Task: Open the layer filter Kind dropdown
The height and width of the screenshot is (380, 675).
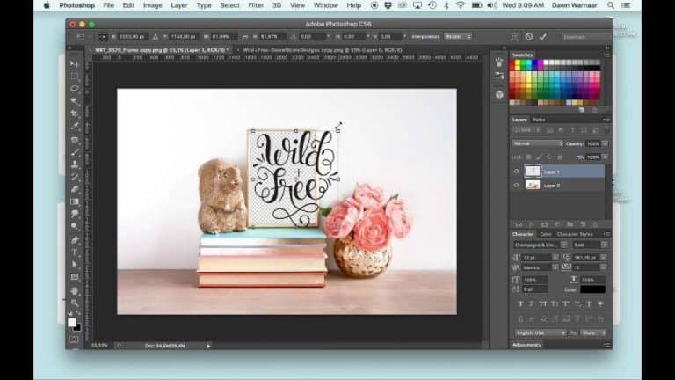Action: click(527, 130)
